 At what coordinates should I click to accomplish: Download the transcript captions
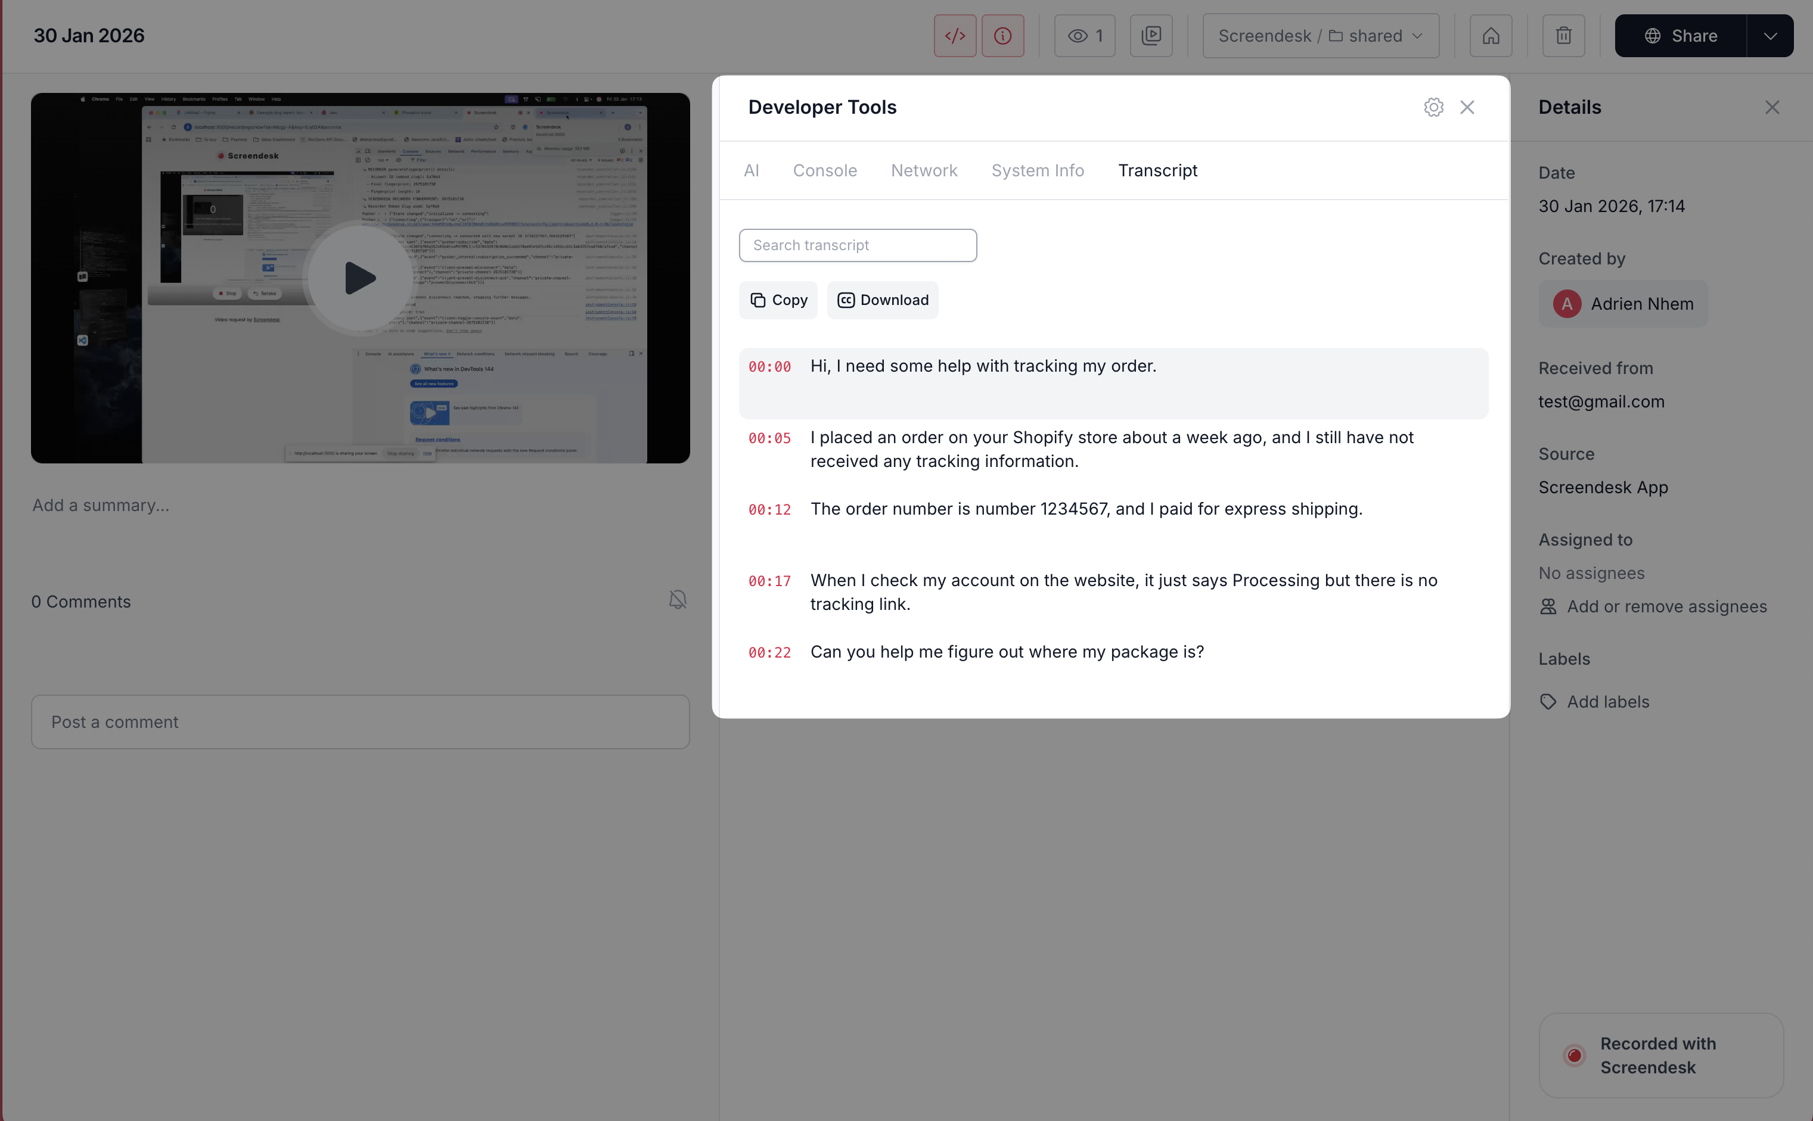pyautogui.click(x=883, y=300)
